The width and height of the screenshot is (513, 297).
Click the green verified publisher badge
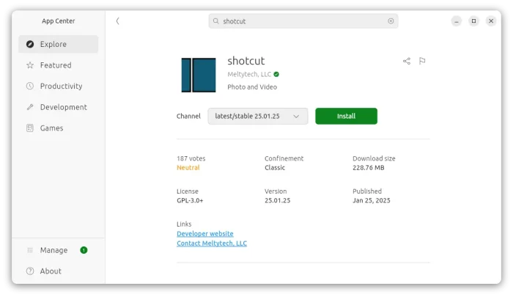[276, 74]
